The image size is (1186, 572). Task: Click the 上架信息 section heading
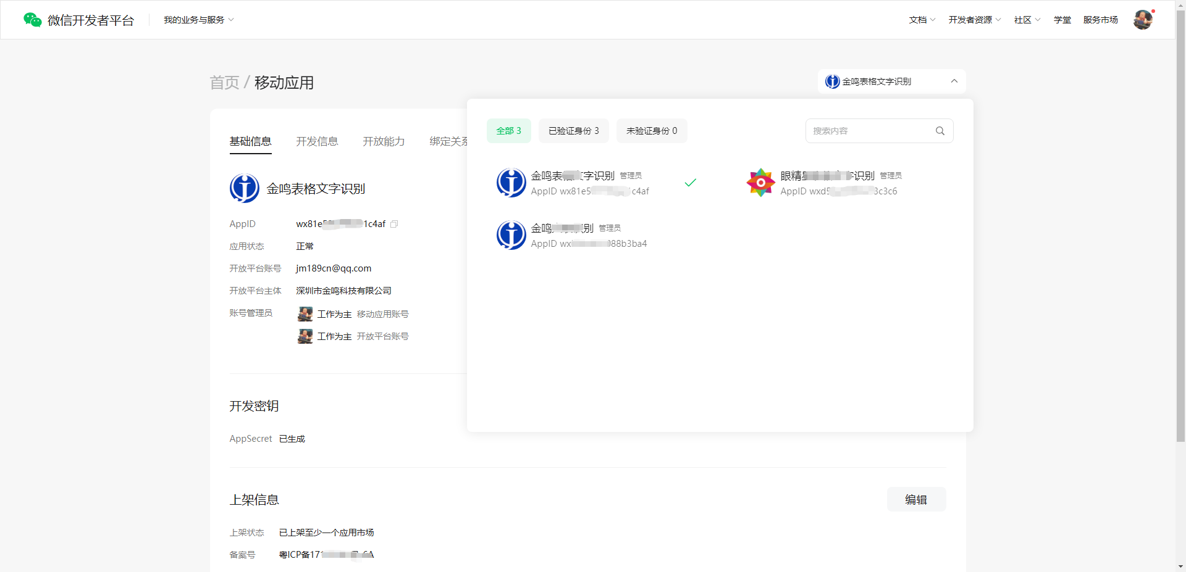pos(254,500)
